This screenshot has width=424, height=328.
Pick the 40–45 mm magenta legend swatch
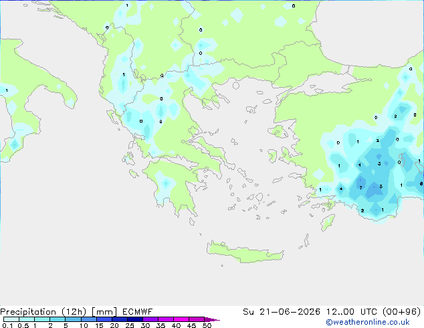(181, 319)
